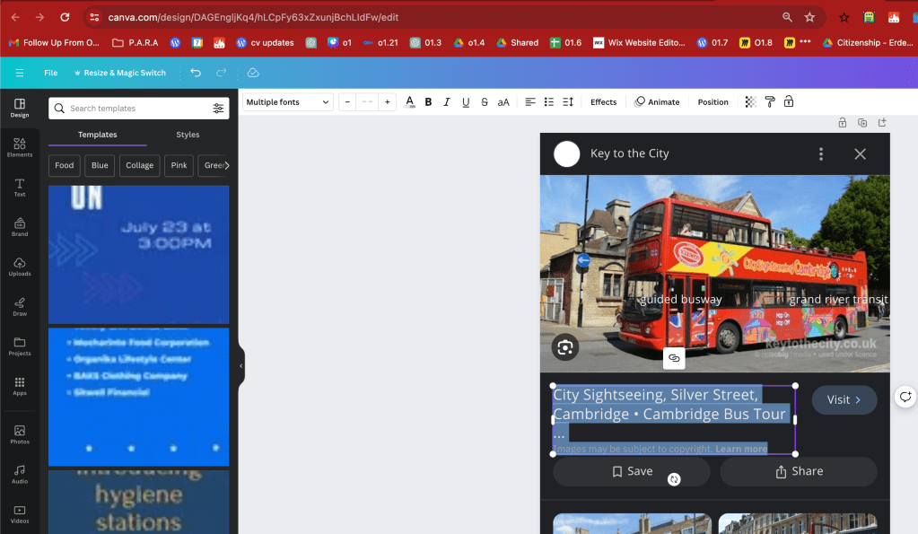Screen dimensions: 918x534
Task: Click the browser reload button
Action: (x=65, y=17)
